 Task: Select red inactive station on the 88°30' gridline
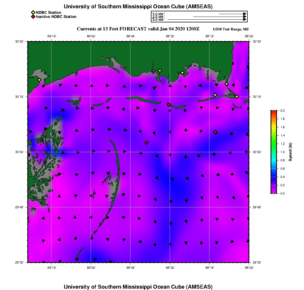point(169,105)
